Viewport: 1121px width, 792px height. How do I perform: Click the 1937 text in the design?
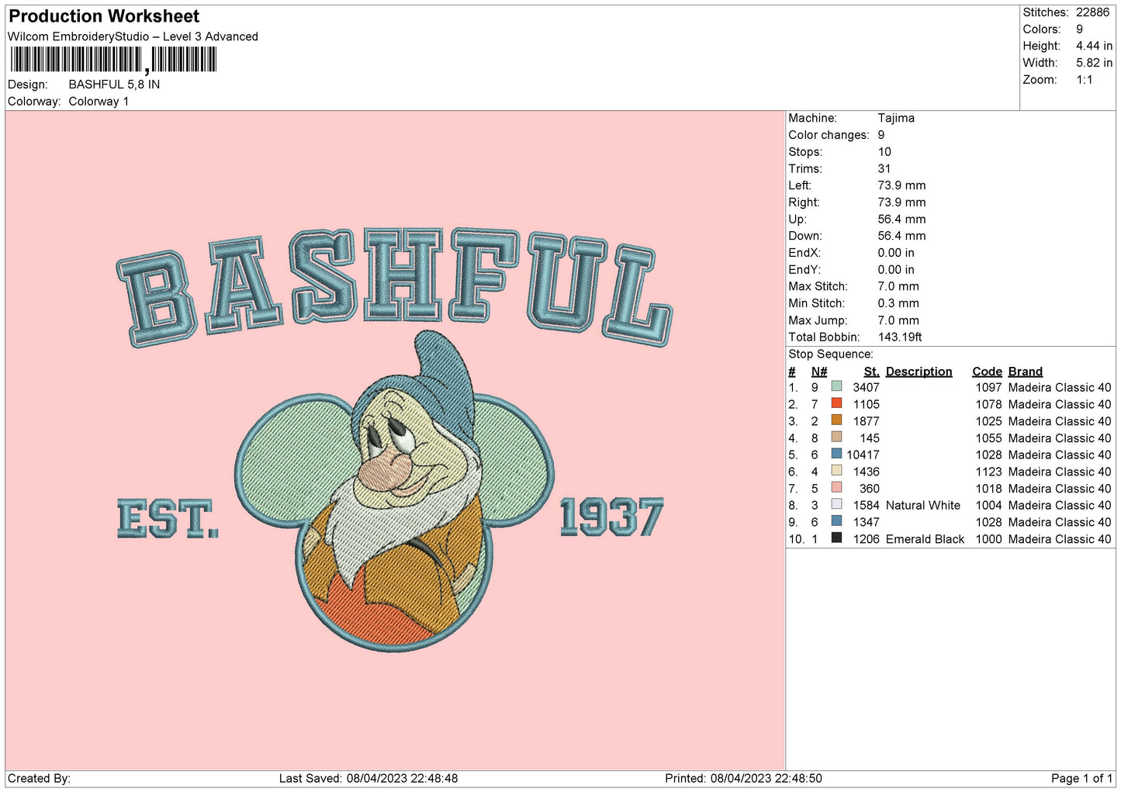point(611,517)
